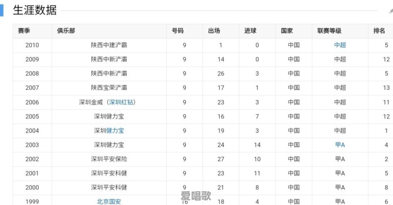Click the 2008 season cell
Viewport: 393px width, 205px height.
(x=32, y=74)
